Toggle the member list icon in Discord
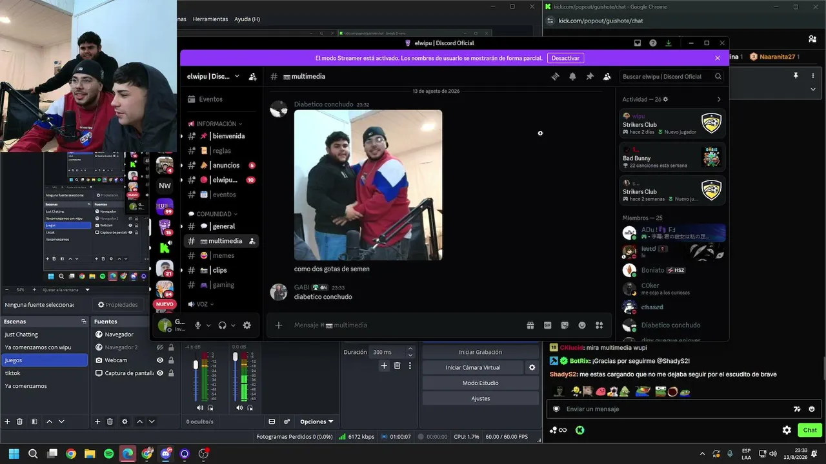 pyautogui.click(x=607, y=76)
